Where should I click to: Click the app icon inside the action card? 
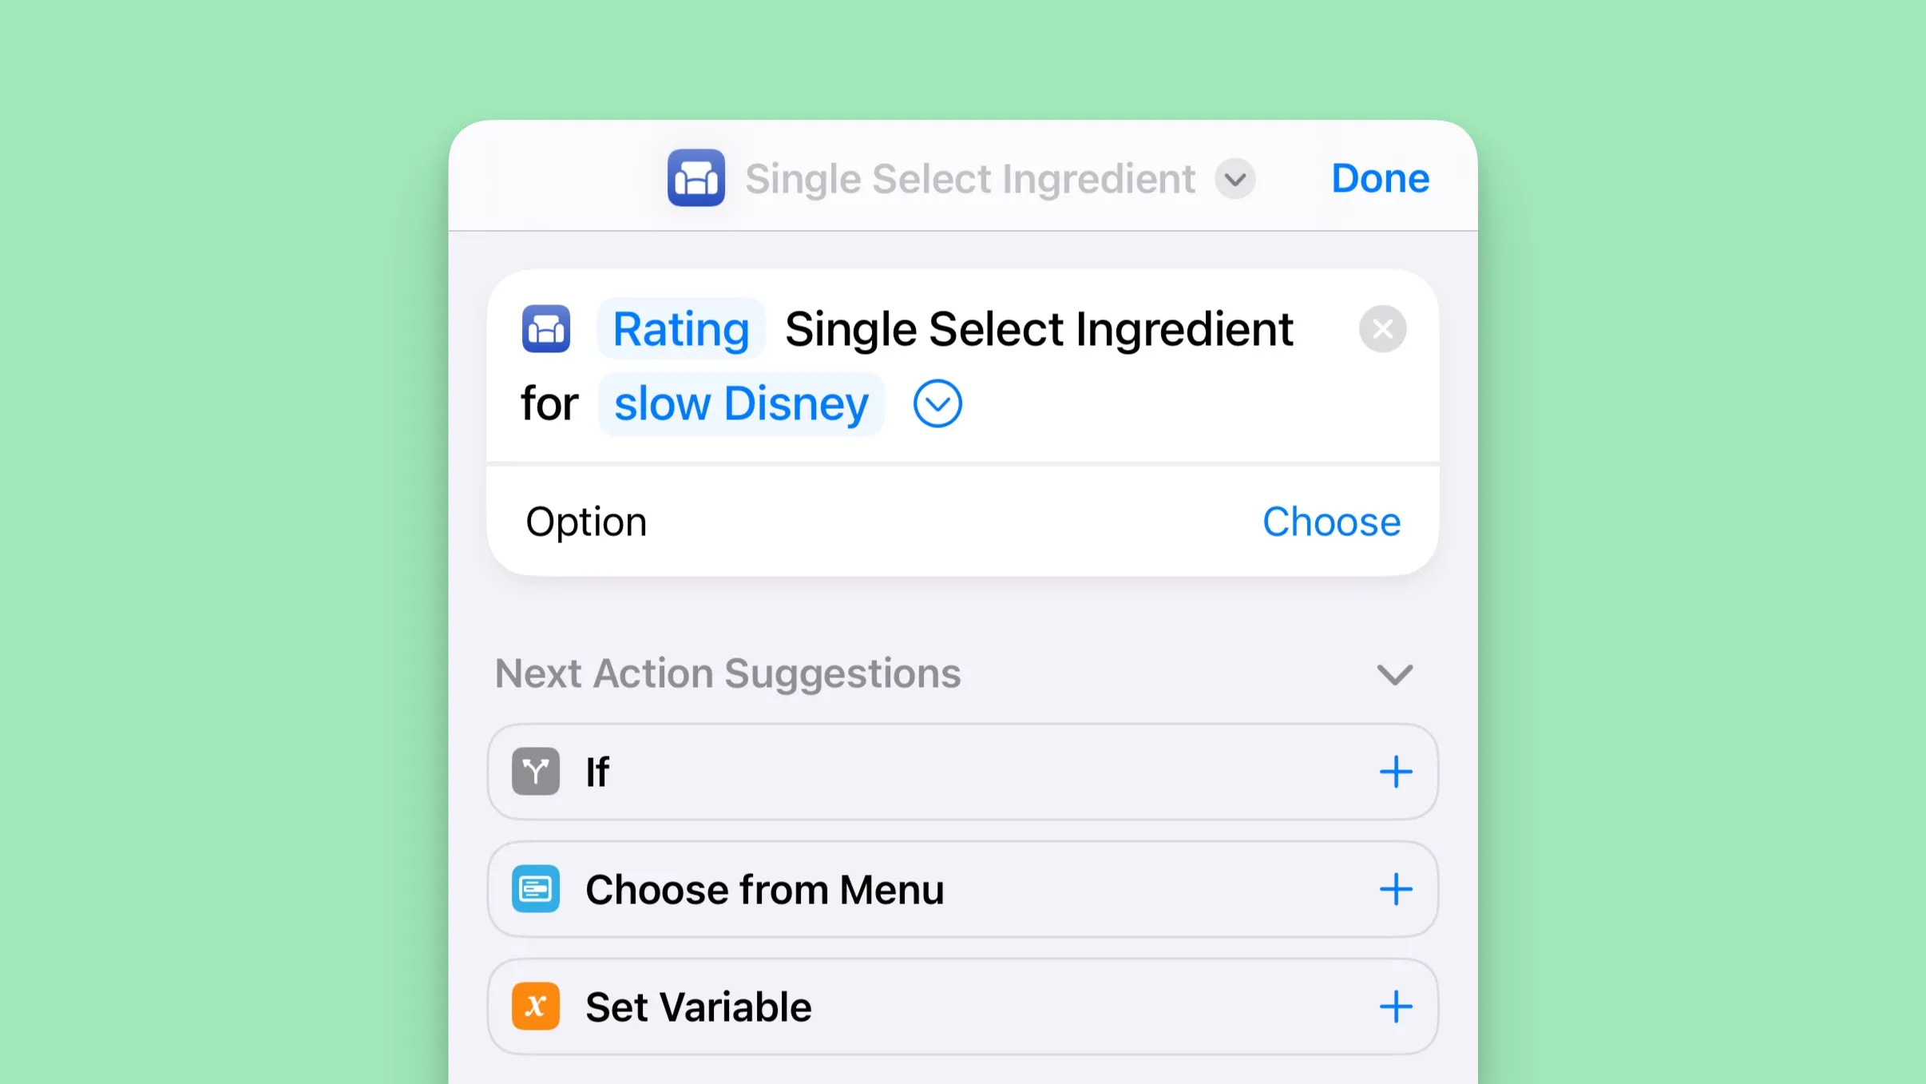(546, 328)
